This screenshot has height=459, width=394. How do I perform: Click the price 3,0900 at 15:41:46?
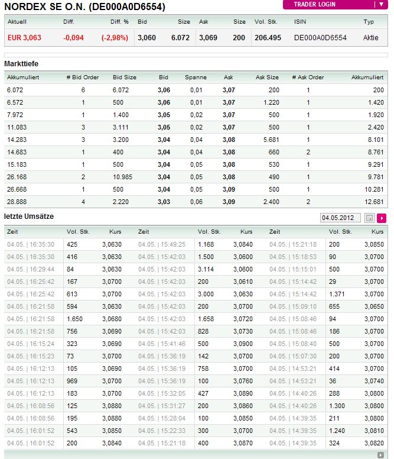(243, 344)
